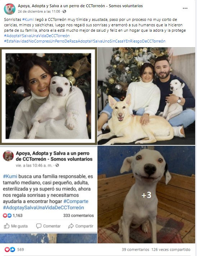Click the page profile avatar at top
This screenshot has height=256, width=197.
[10, 9]
